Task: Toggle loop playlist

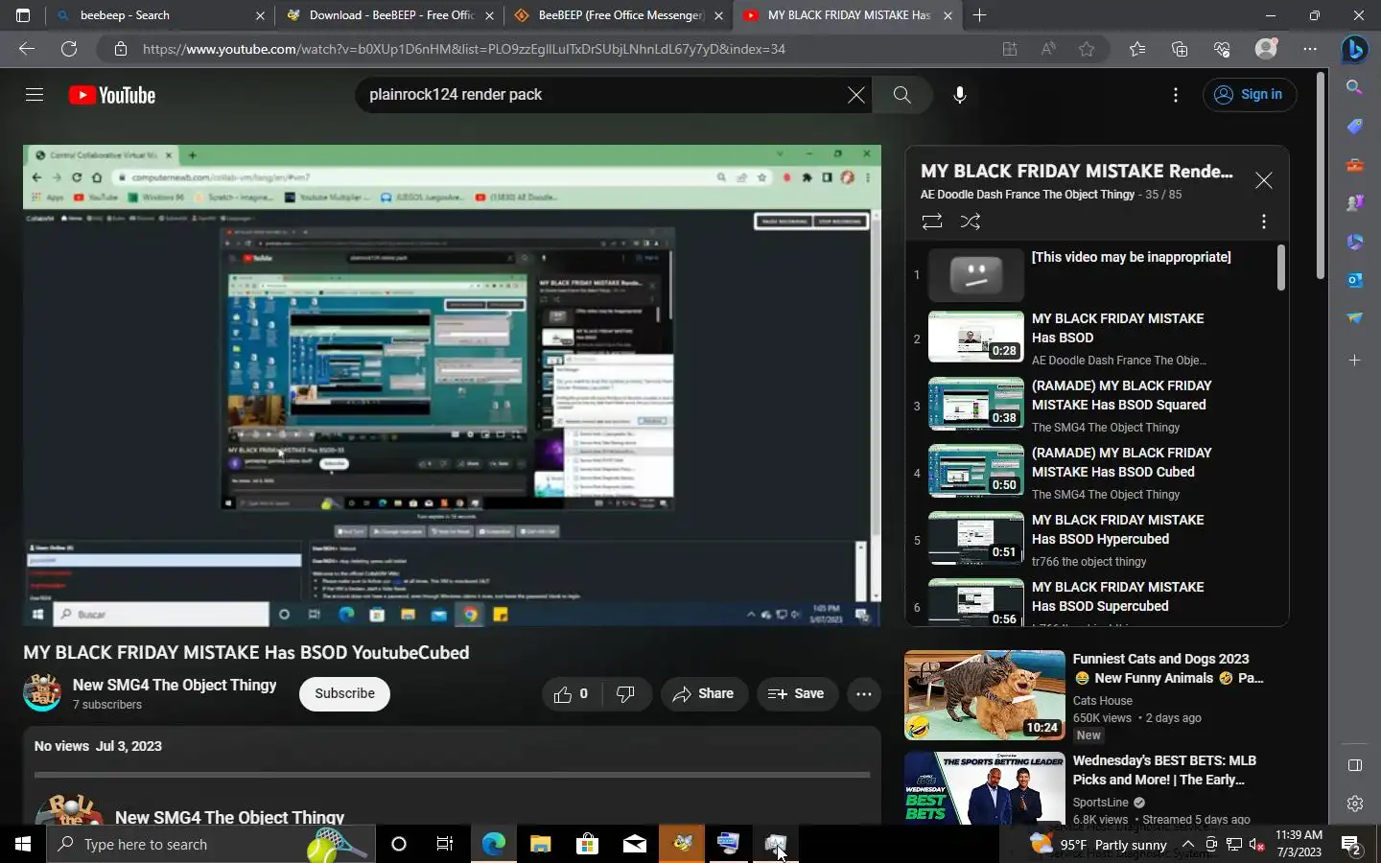Action: coord(931,222)
